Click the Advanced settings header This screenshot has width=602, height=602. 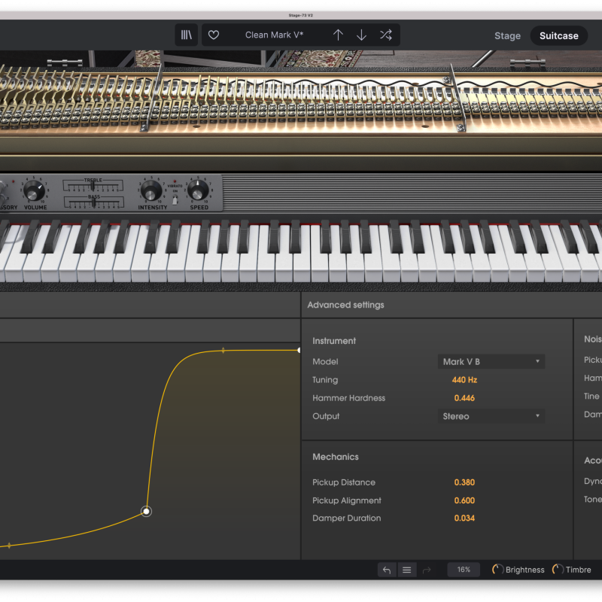click(345, 305)
